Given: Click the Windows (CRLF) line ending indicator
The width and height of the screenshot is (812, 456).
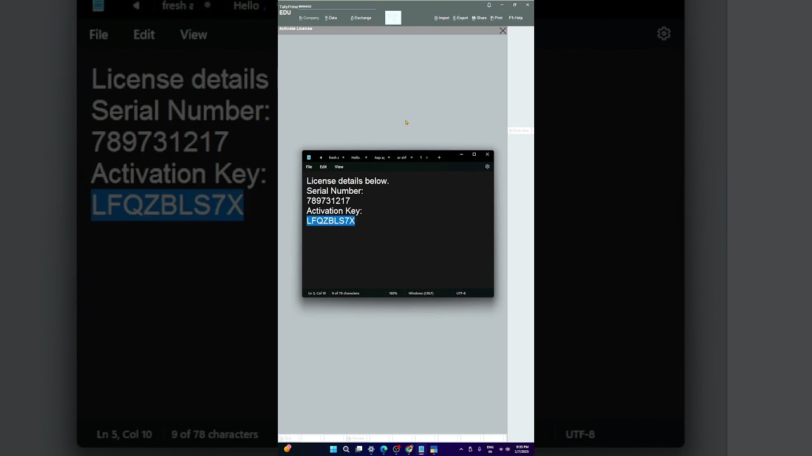Looking at the screenshot, I should (x=421, y=293).
